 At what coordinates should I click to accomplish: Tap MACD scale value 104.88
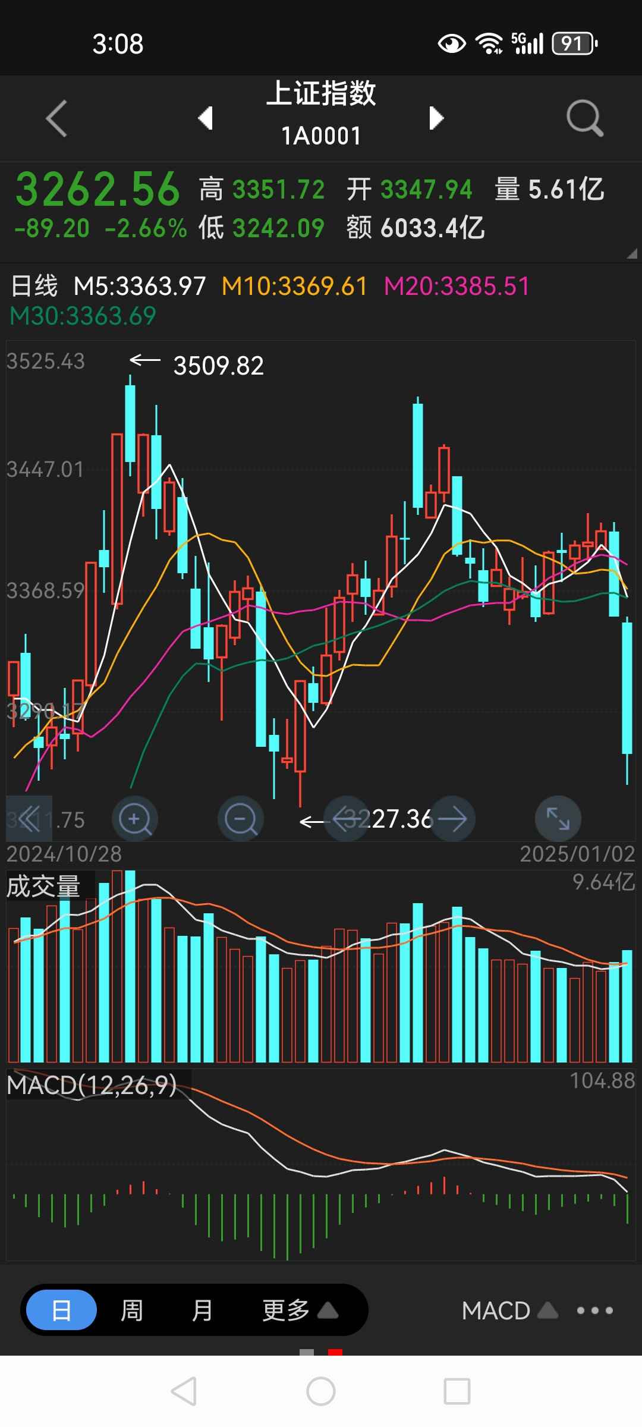pyautogui.click(x=603, y=1080)
